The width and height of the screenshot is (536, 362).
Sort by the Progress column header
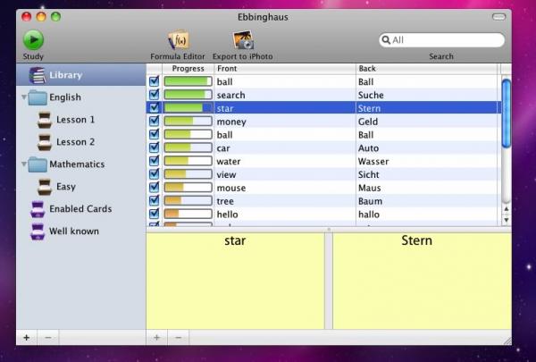point(188,69)
